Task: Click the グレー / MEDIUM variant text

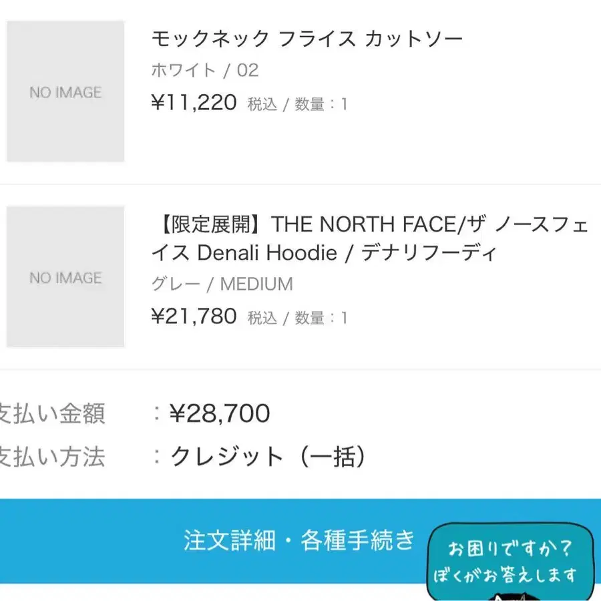Action: 222,284
